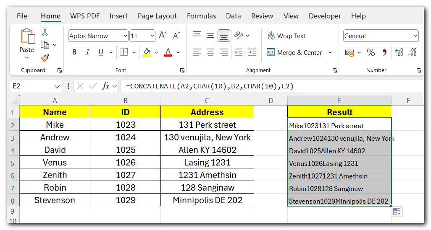Open the Data tab
431x230 pixels.
point(234,16)
